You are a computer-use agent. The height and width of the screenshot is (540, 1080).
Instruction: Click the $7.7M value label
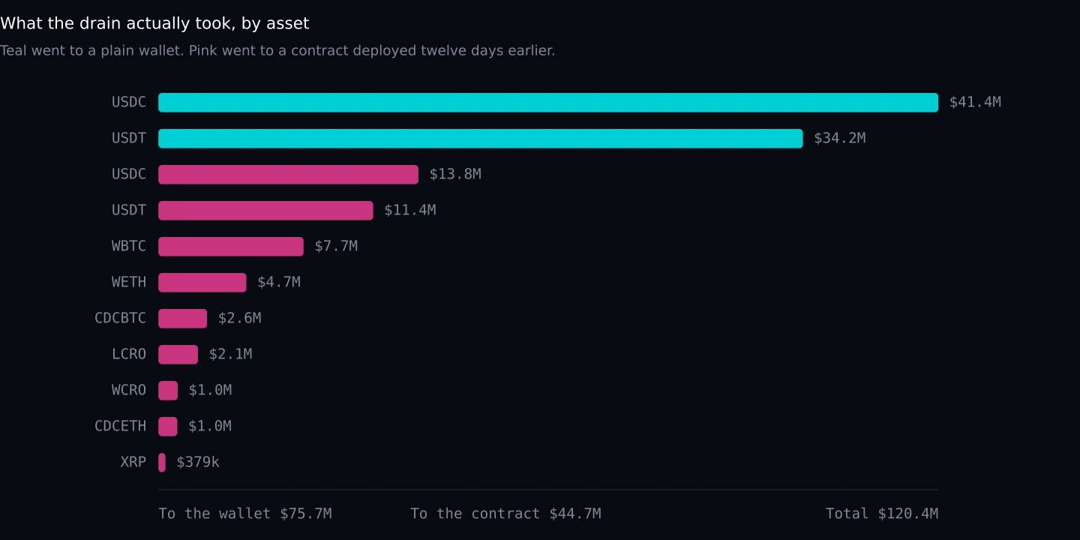(x=336, y=247)
